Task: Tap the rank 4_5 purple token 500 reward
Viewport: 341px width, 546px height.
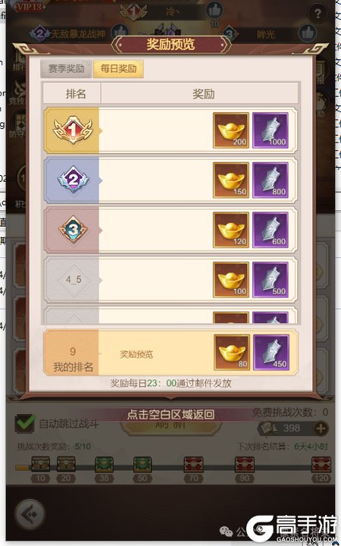Action: [271, 280]
